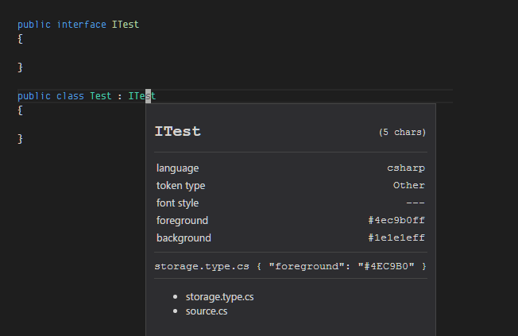This screenshot has height=336, width=518.
Task: Click the 'class' keyword in the editor
Action: (70, 96)
